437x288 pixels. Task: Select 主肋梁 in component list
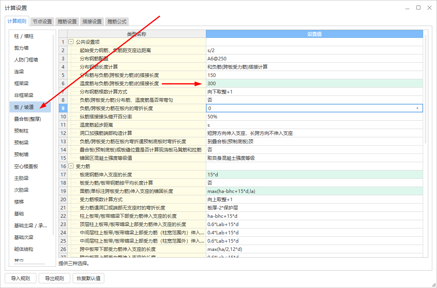[x=30, y=178]
